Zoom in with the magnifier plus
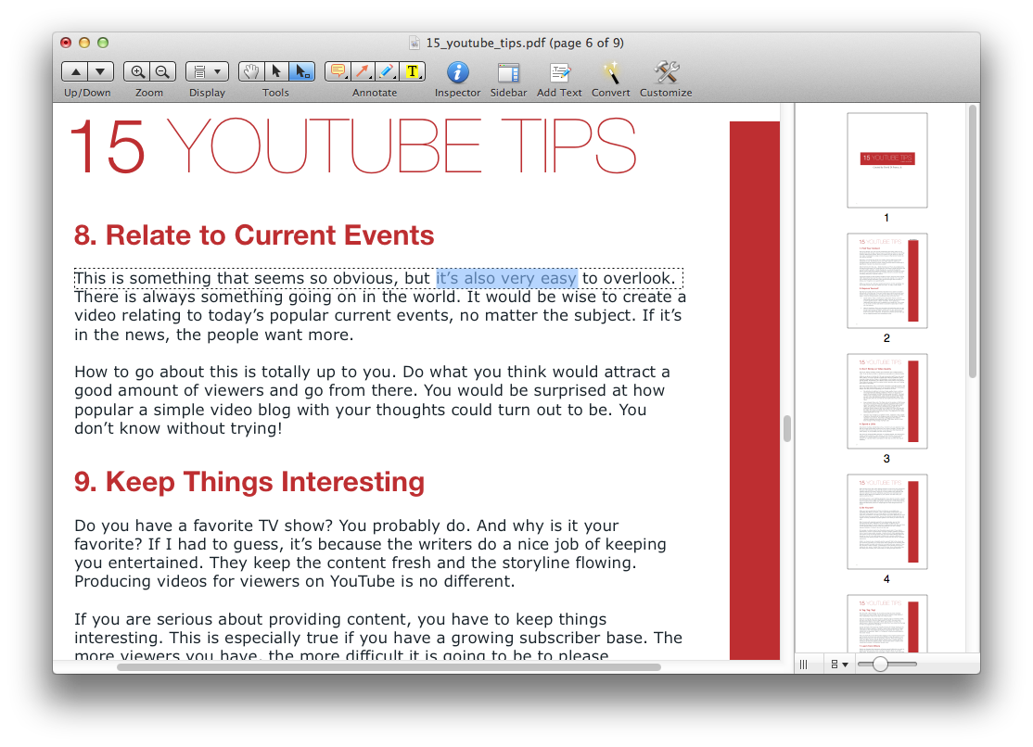The width and height of the screenshot is (1033, 747). (x=137, y=71)
